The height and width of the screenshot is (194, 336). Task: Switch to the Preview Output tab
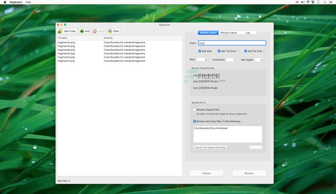(229, 32)
